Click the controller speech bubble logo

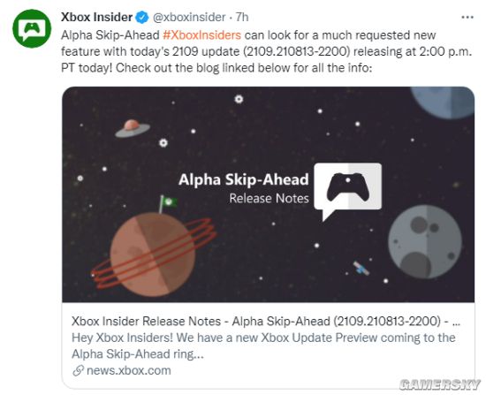pos(348,191)
